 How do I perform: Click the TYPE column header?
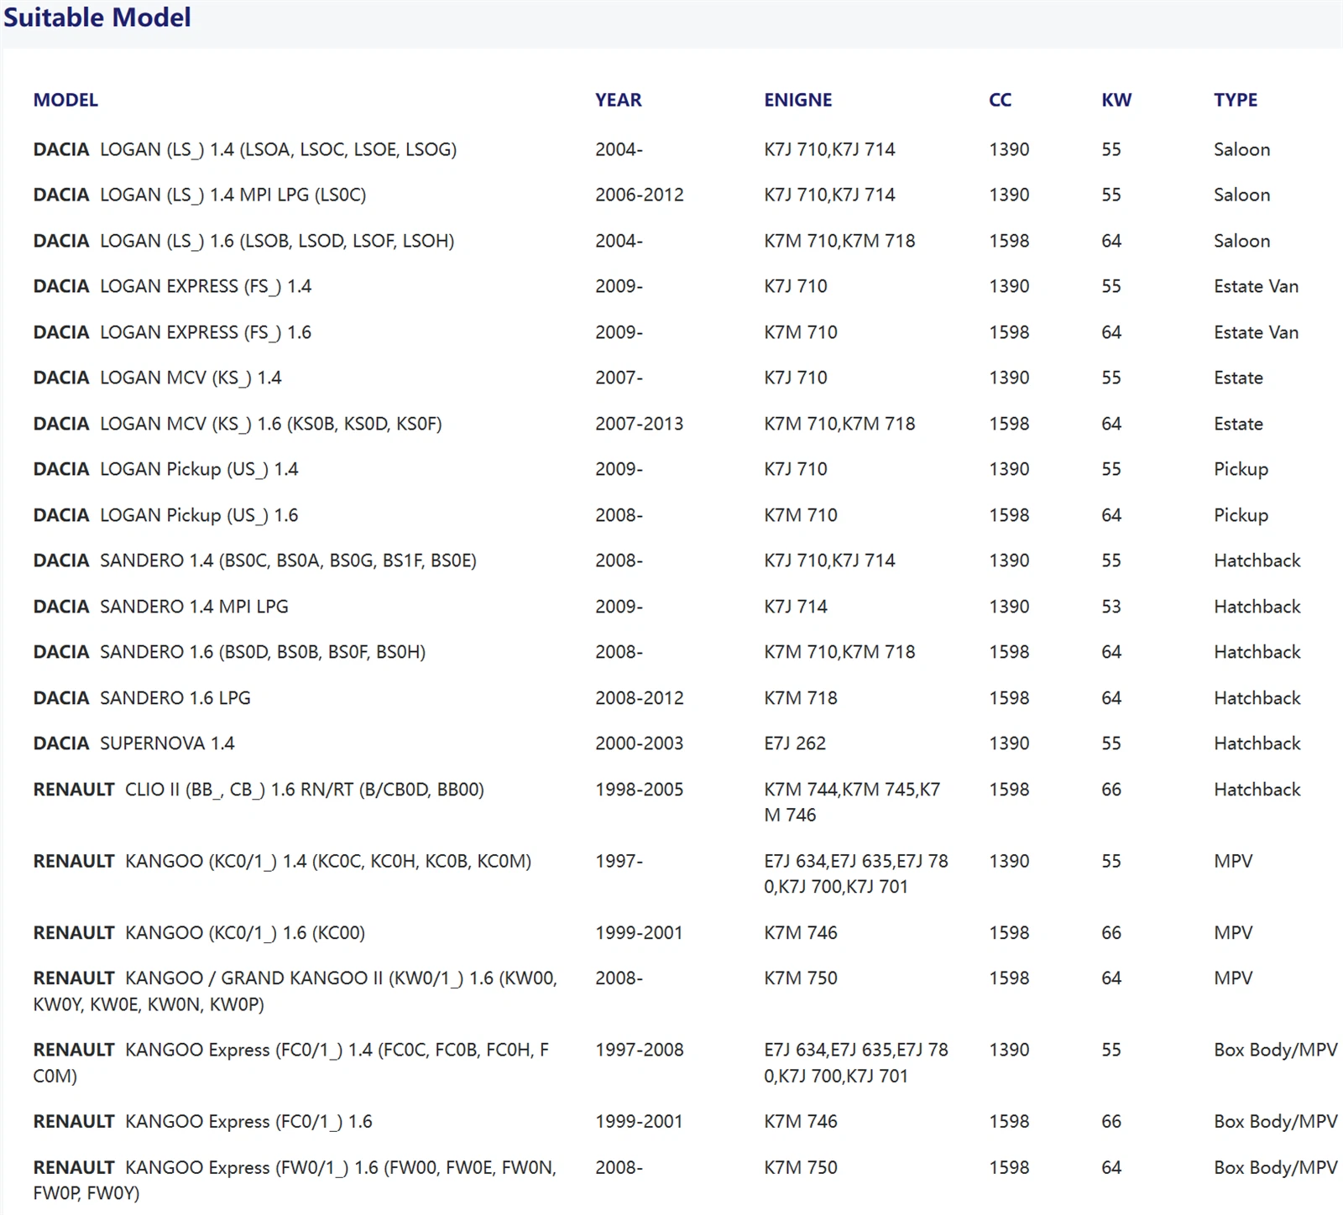[1236, 100]
